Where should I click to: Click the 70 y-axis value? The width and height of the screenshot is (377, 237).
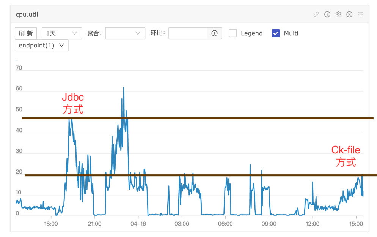(19, 68)
